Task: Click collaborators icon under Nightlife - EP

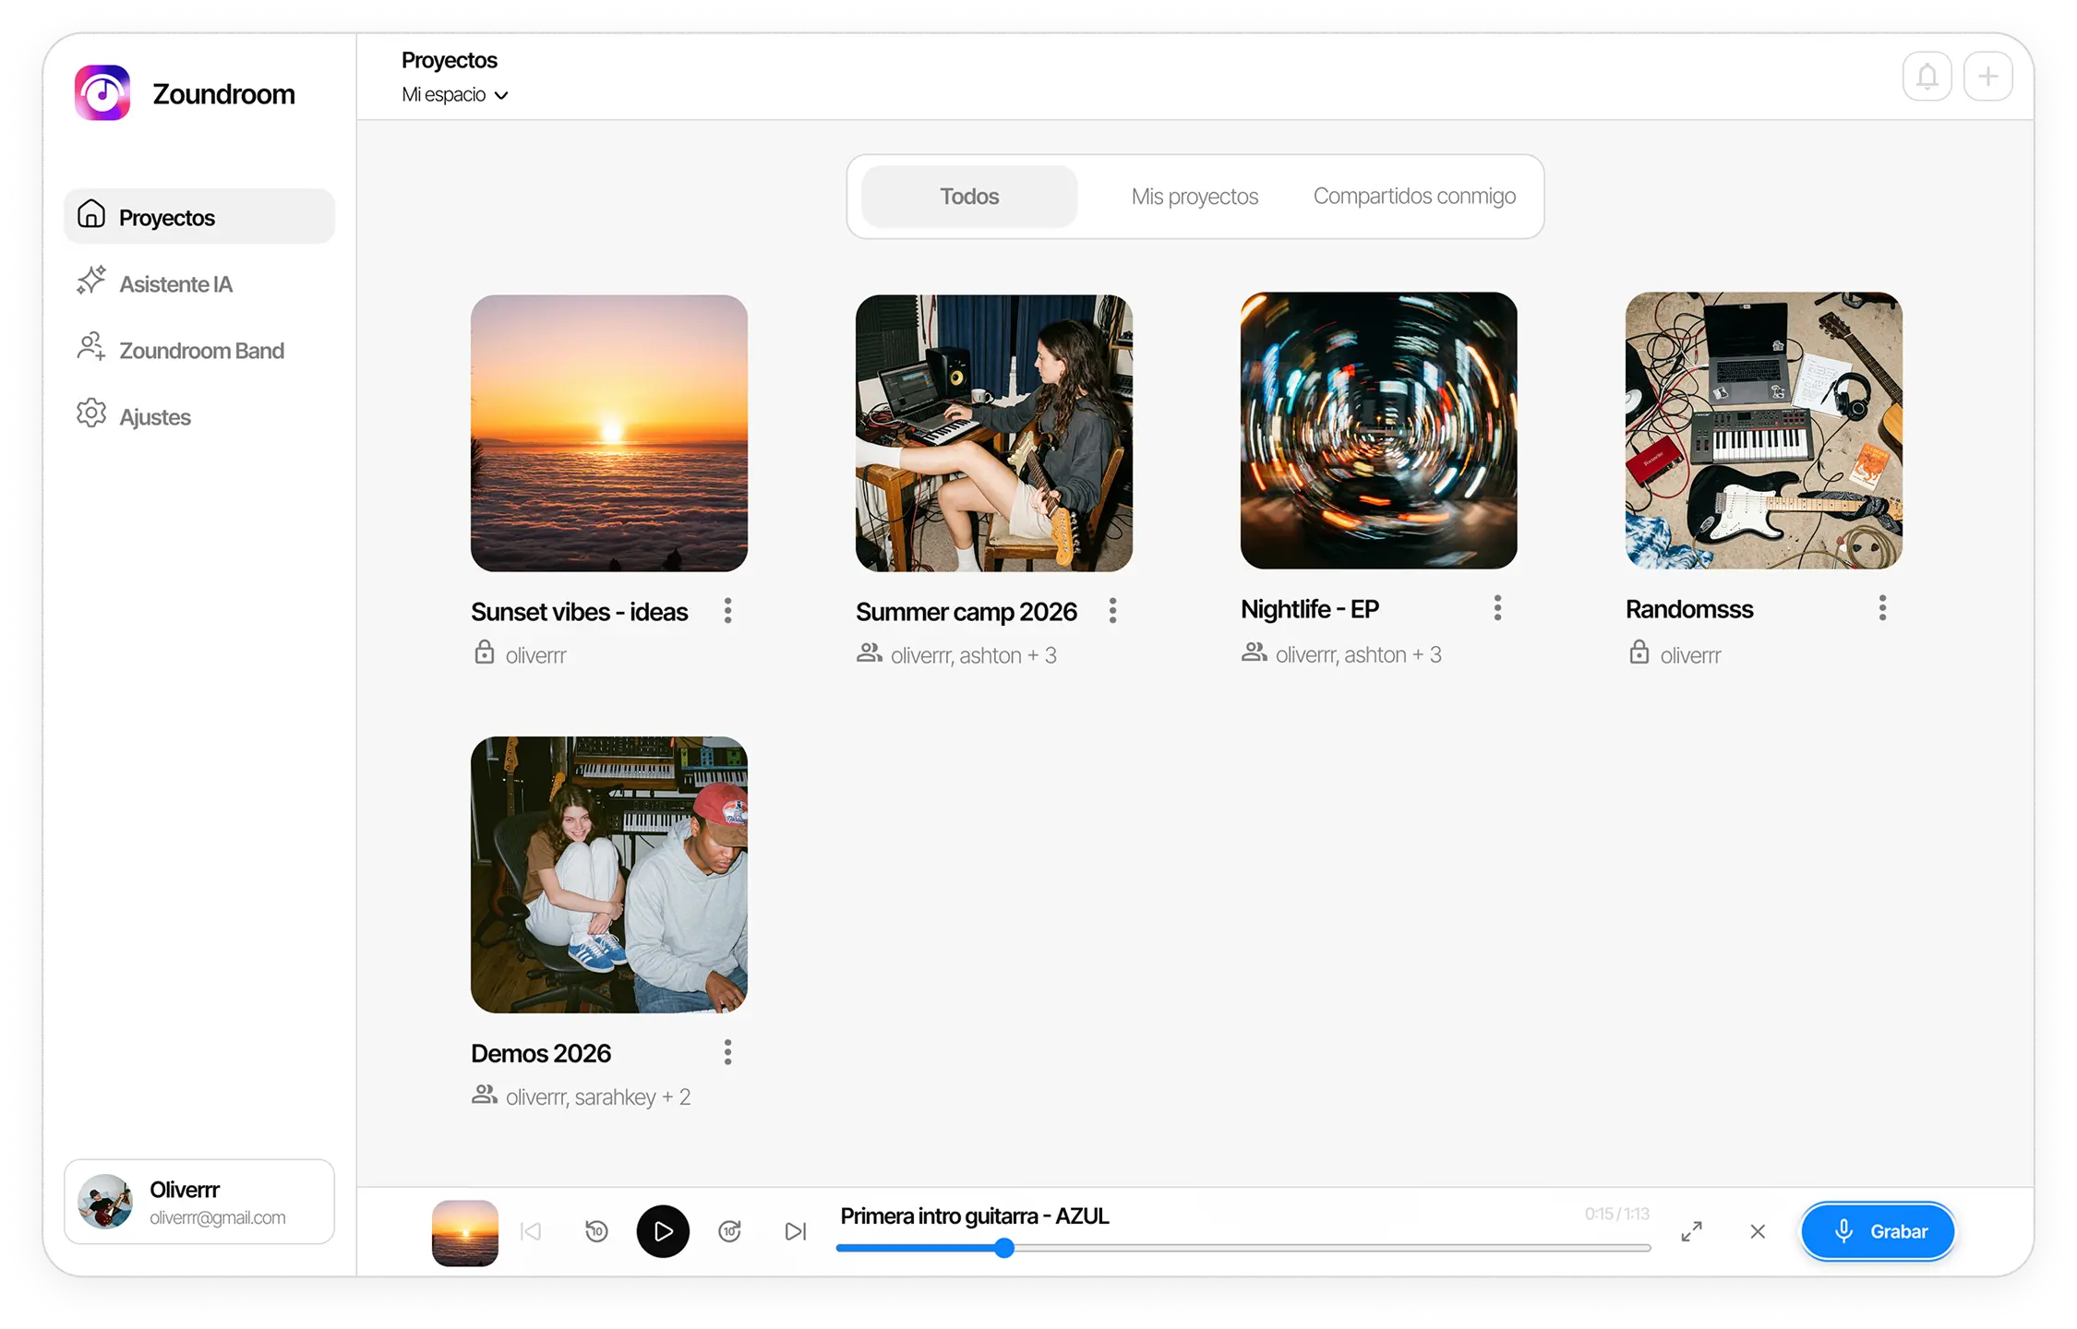Action: [x=1254, y=652]
